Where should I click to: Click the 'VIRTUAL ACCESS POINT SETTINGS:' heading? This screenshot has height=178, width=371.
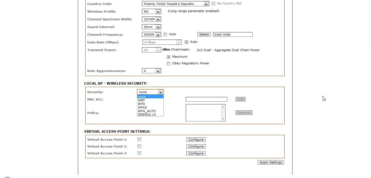click(x=117, y=132)
